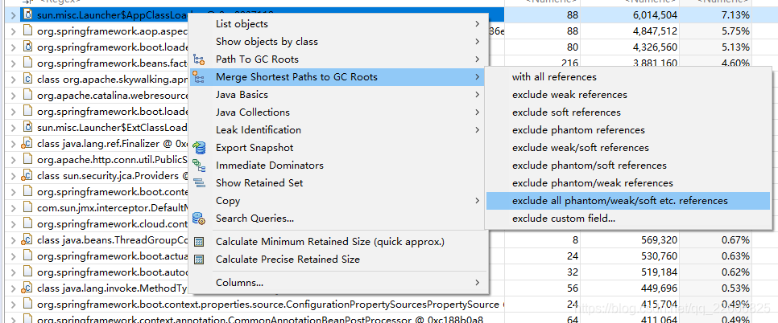Click the object icon of org.springframework.boot.actua row

click(27, 256)
